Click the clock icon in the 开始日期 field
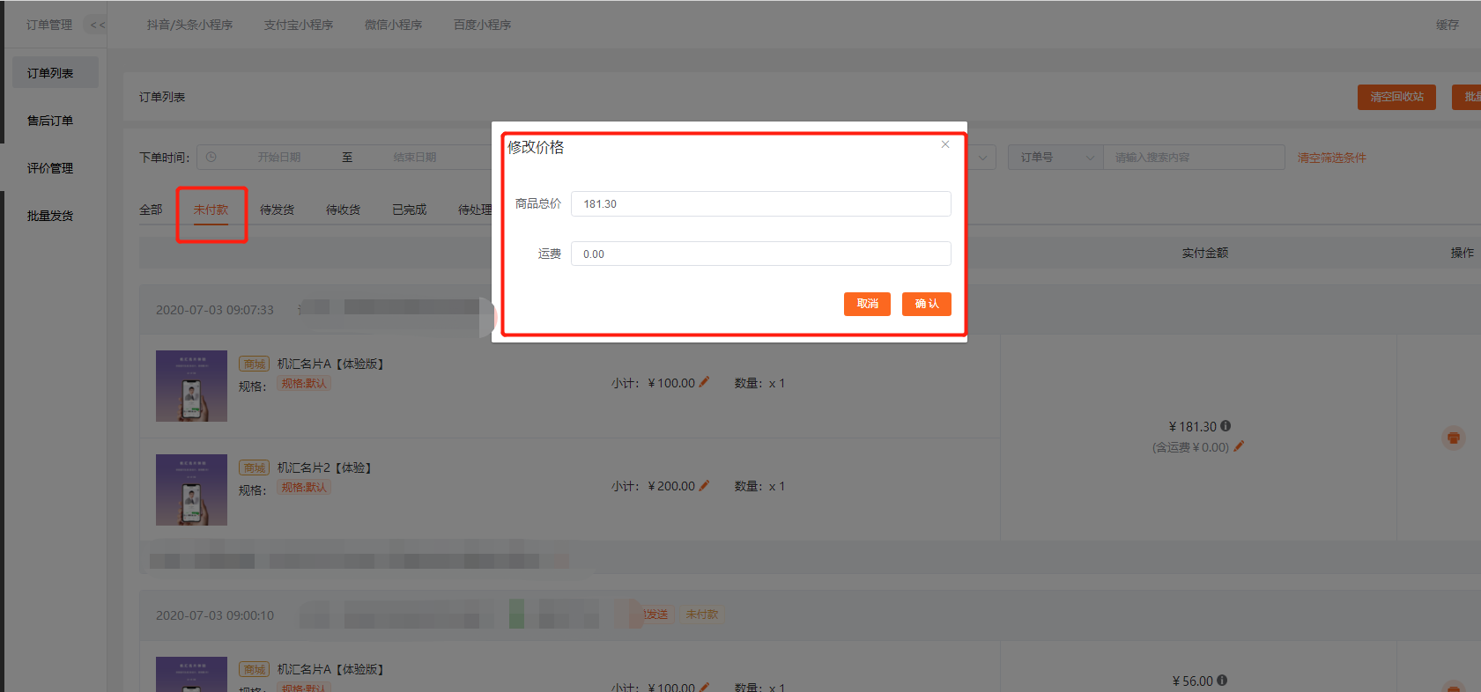The width and height of the screenshot is (1481, 692). tap(211, 157)
